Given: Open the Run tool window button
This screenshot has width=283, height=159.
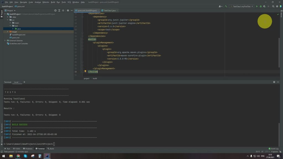Looking at the screenshot, I should 7,149.
